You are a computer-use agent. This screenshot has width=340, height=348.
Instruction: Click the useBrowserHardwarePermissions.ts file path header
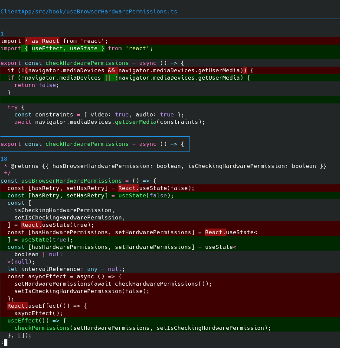tap(88, 11)
